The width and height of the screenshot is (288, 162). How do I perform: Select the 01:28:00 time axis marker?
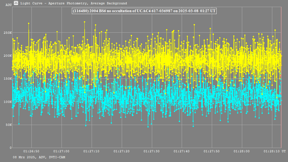(242, 151)
